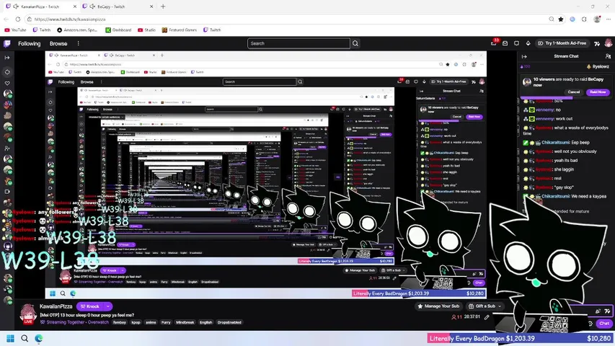Click the pencil edit icon near uptime
615x346 pixels.
tap(487, 317)
